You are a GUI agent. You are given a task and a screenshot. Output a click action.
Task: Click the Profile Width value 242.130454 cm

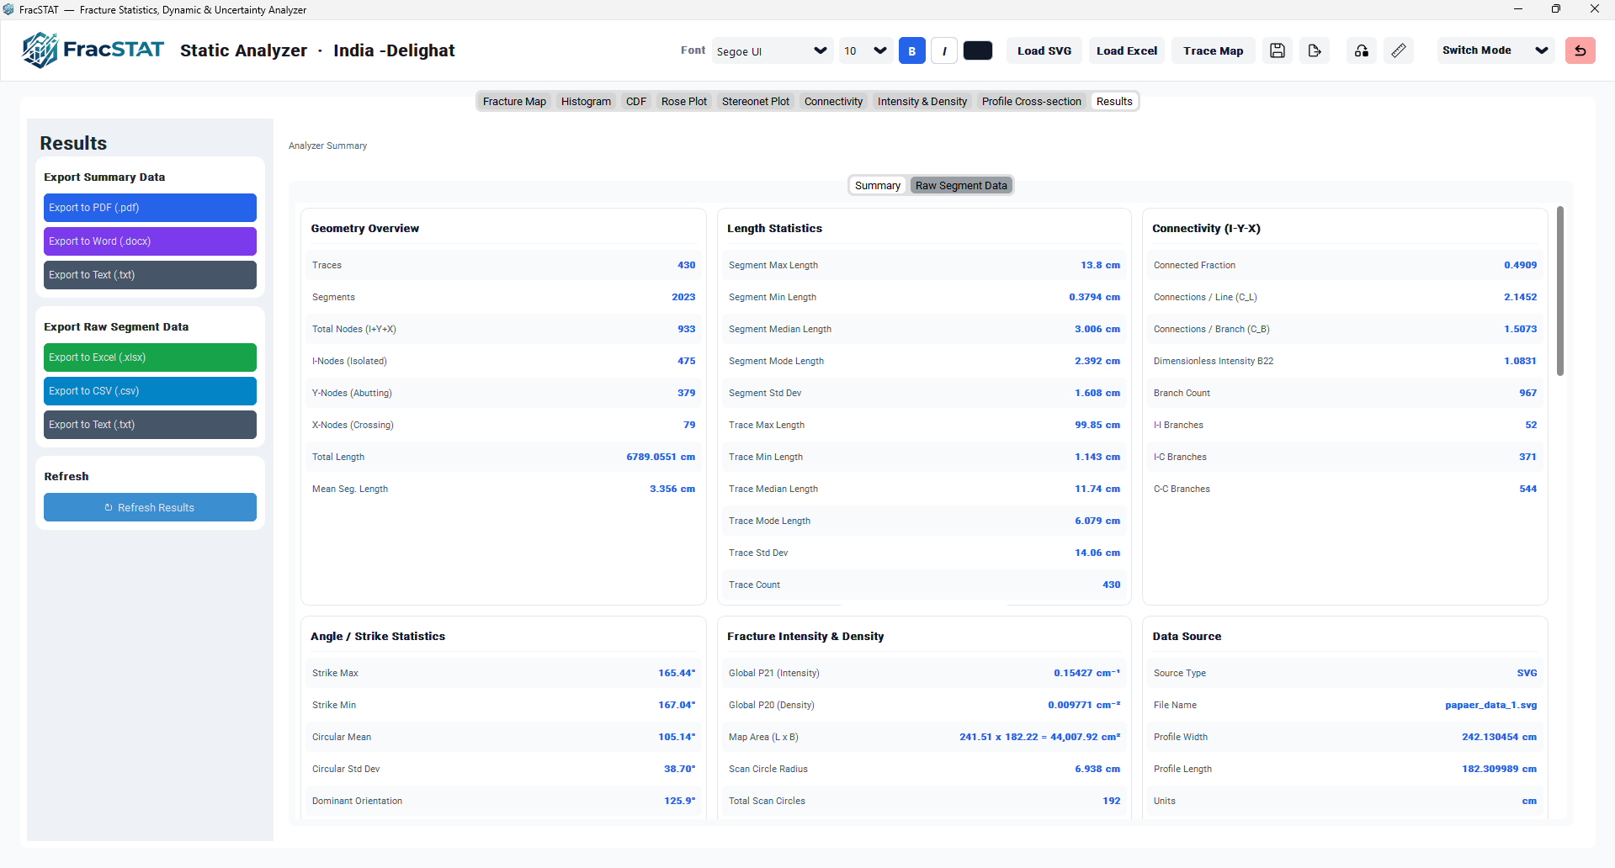tap(1499, 737)
